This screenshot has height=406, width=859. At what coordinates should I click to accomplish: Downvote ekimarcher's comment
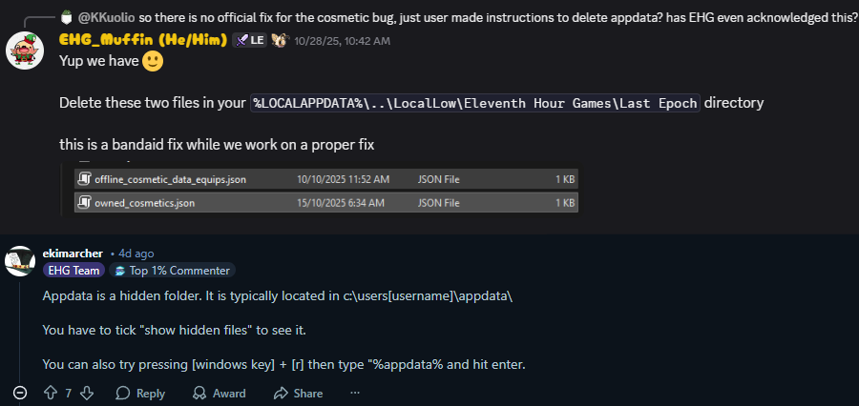tap(87, 393)
